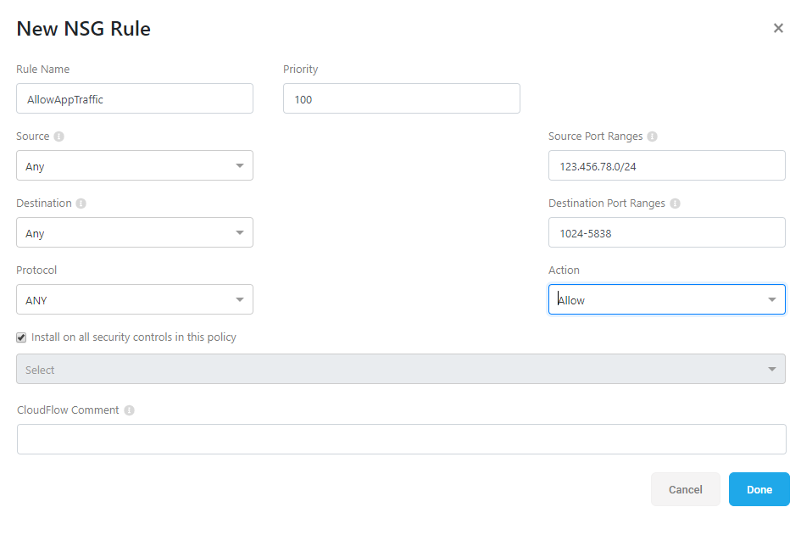Click the Source Port Ranges input field
Image resolution: width=801 pixels, height=535 pixels.
tap(666, 165)
